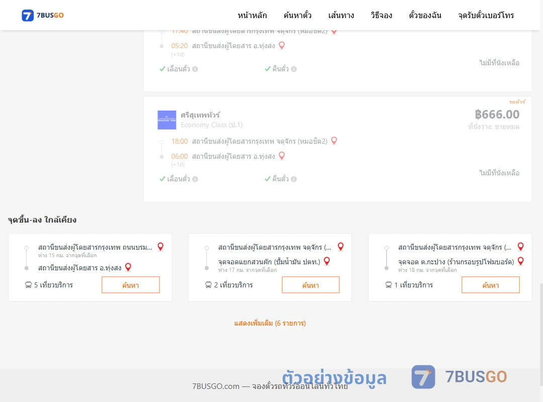Click ค้นหา button in 2 เที่ยวบริการ card

[x=311, y=284]
